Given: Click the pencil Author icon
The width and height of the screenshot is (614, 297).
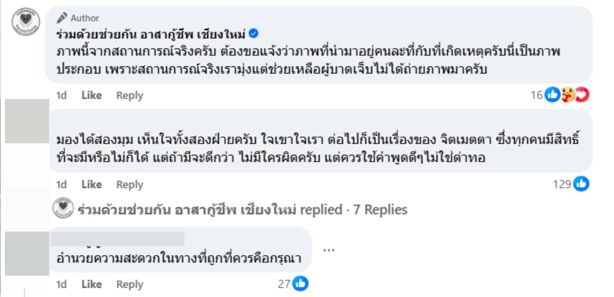Looking at the screenshot, I should [x=62, y=18].
